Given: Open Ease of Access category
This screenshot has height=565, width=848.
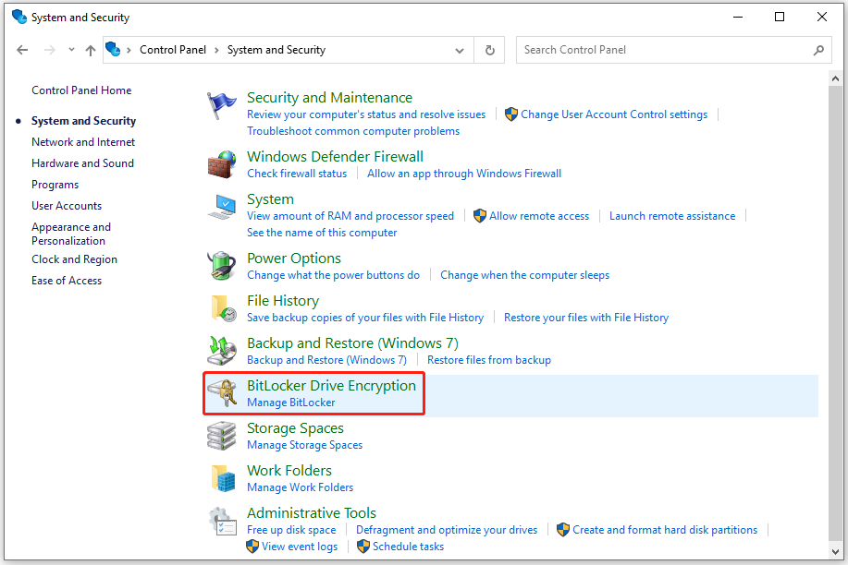Looking at the screenshot, I should (x=67, y=281).
